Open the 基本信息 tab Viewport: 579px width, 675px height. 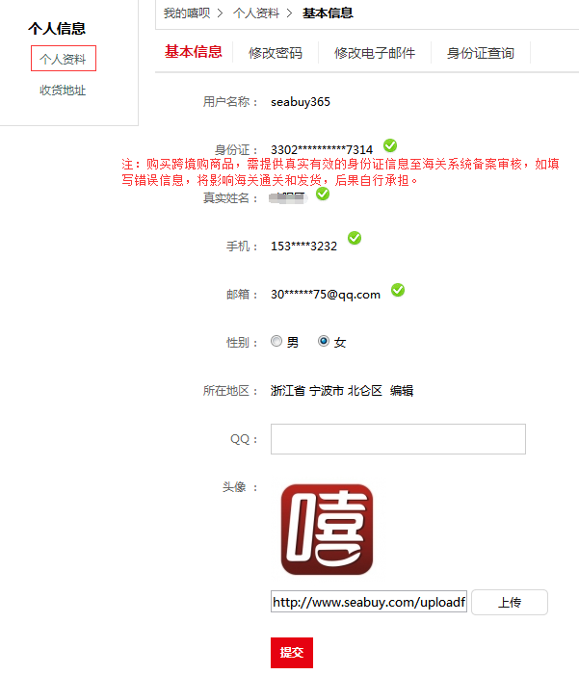pos(194,52)
